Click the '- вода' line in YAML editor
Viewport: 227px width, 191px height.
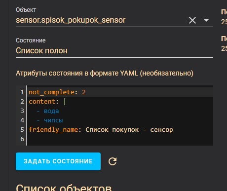point(120,111)
